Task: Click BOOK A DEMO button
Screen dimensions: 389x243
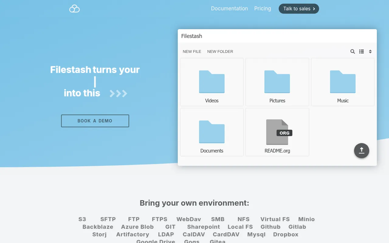Action: (x=95, y=121)
